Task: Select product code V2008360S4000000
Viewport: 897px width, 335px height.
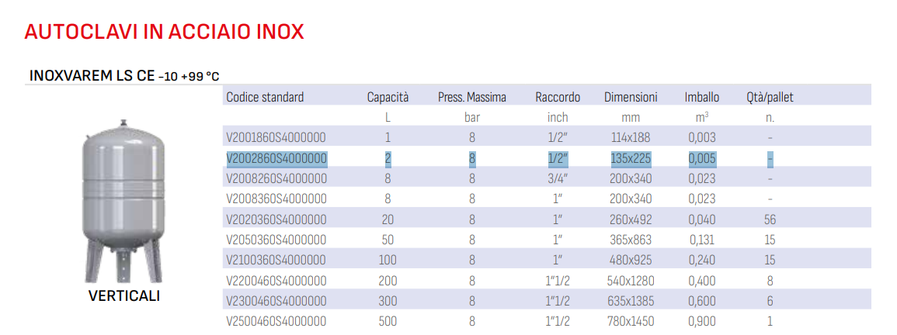Action: tap(276, 199)
